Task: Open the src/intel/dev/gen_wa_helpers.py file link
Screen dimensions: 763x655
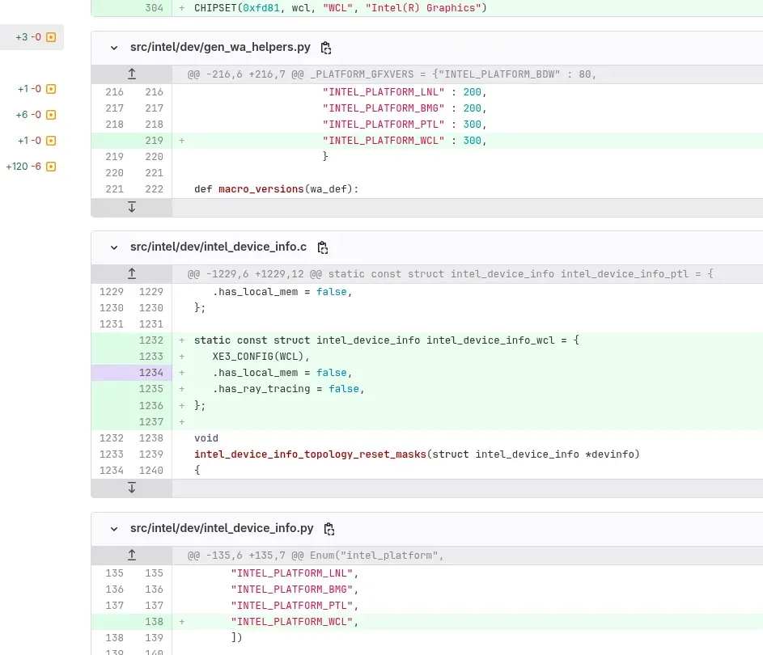Action: pos(220,47)
